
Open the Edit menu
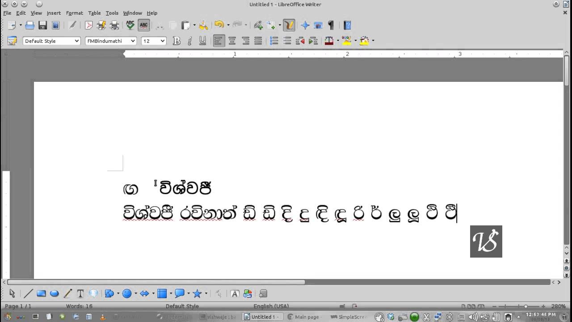(21, 13)
